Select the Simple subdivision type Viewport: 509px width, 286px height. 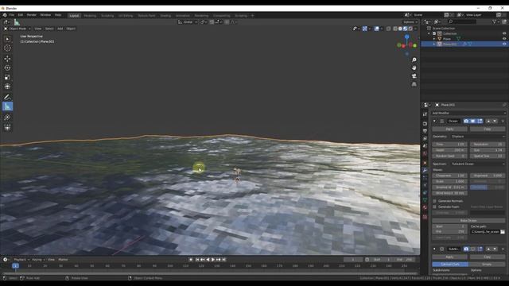[487, 265]
